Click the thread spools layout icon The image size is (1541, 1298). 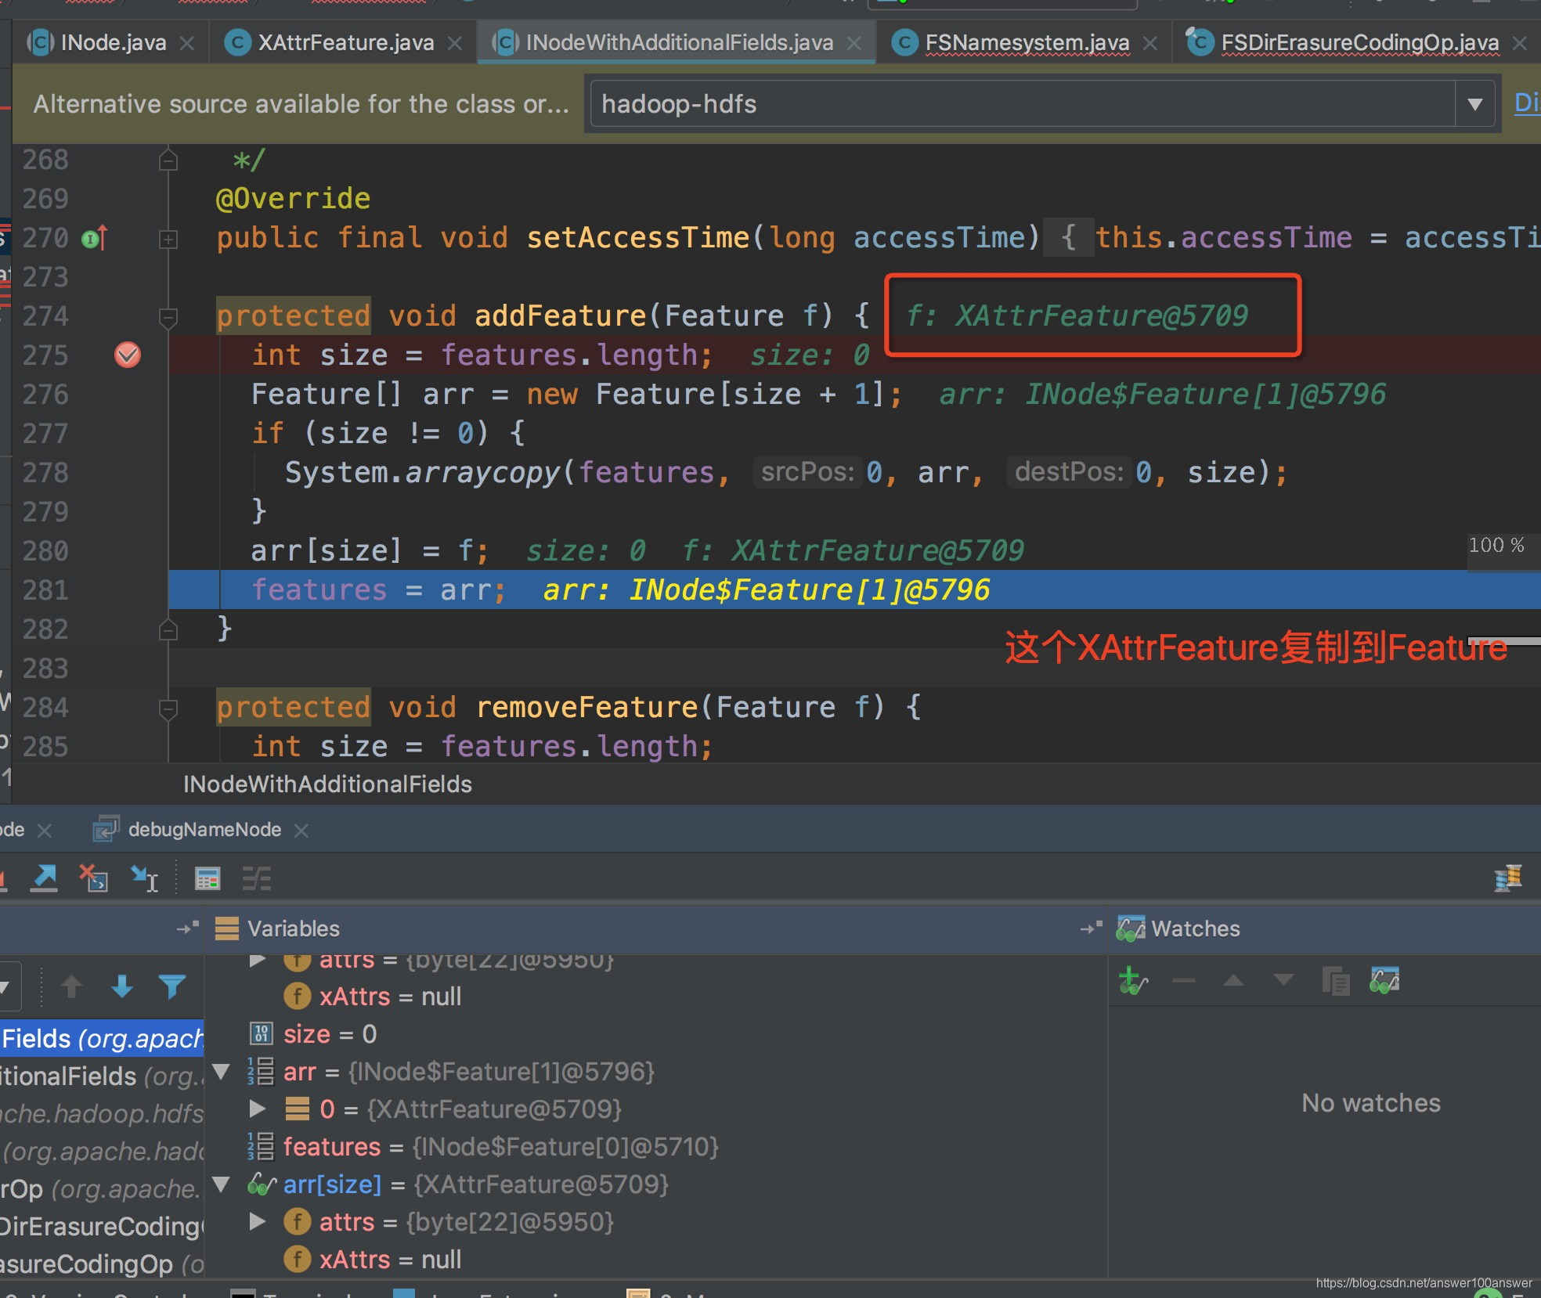point(1507,878)
